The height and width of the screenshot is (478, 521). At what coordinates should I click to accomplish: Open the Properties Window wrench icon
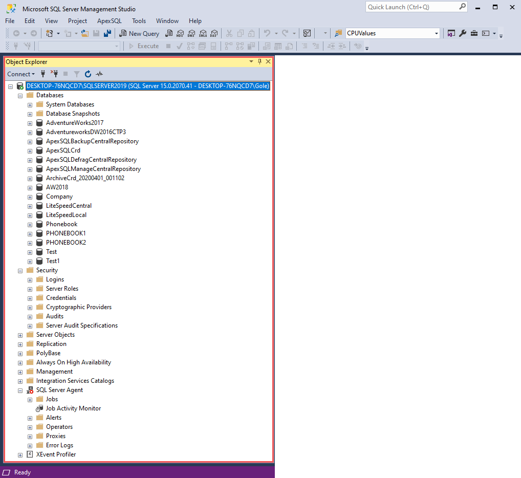tap(463, 33)
